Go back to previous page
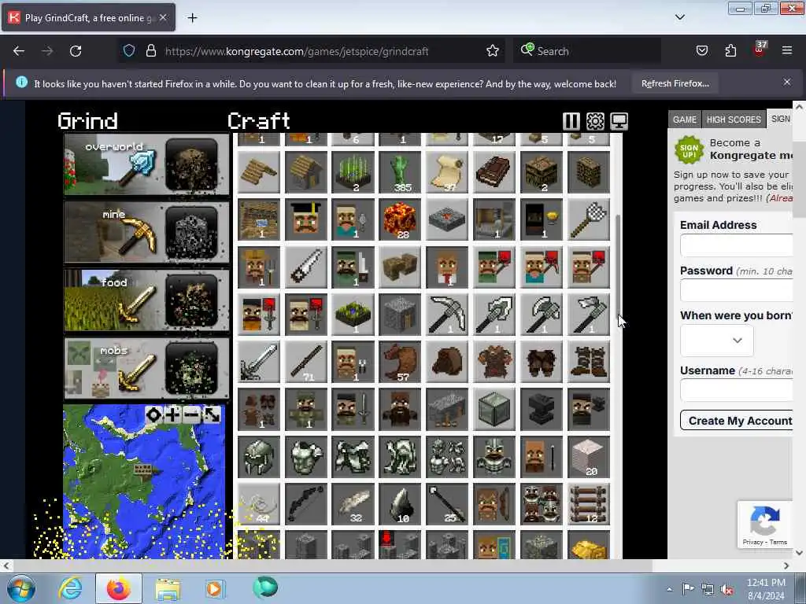806x604 pixels. pyautogui.click(x=19, y=51)
